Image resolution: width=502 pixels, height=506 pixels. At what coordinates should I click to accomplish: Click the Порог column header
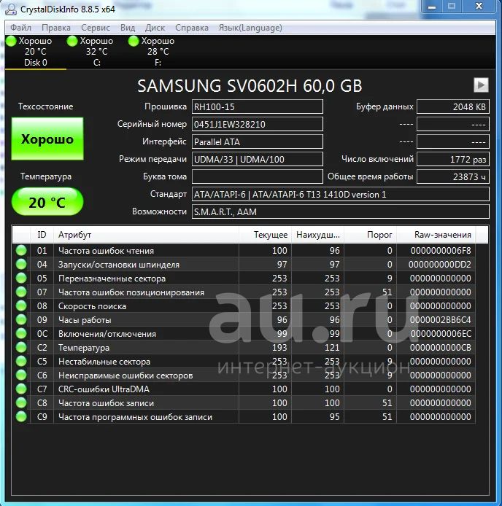[x=371, y=235]
